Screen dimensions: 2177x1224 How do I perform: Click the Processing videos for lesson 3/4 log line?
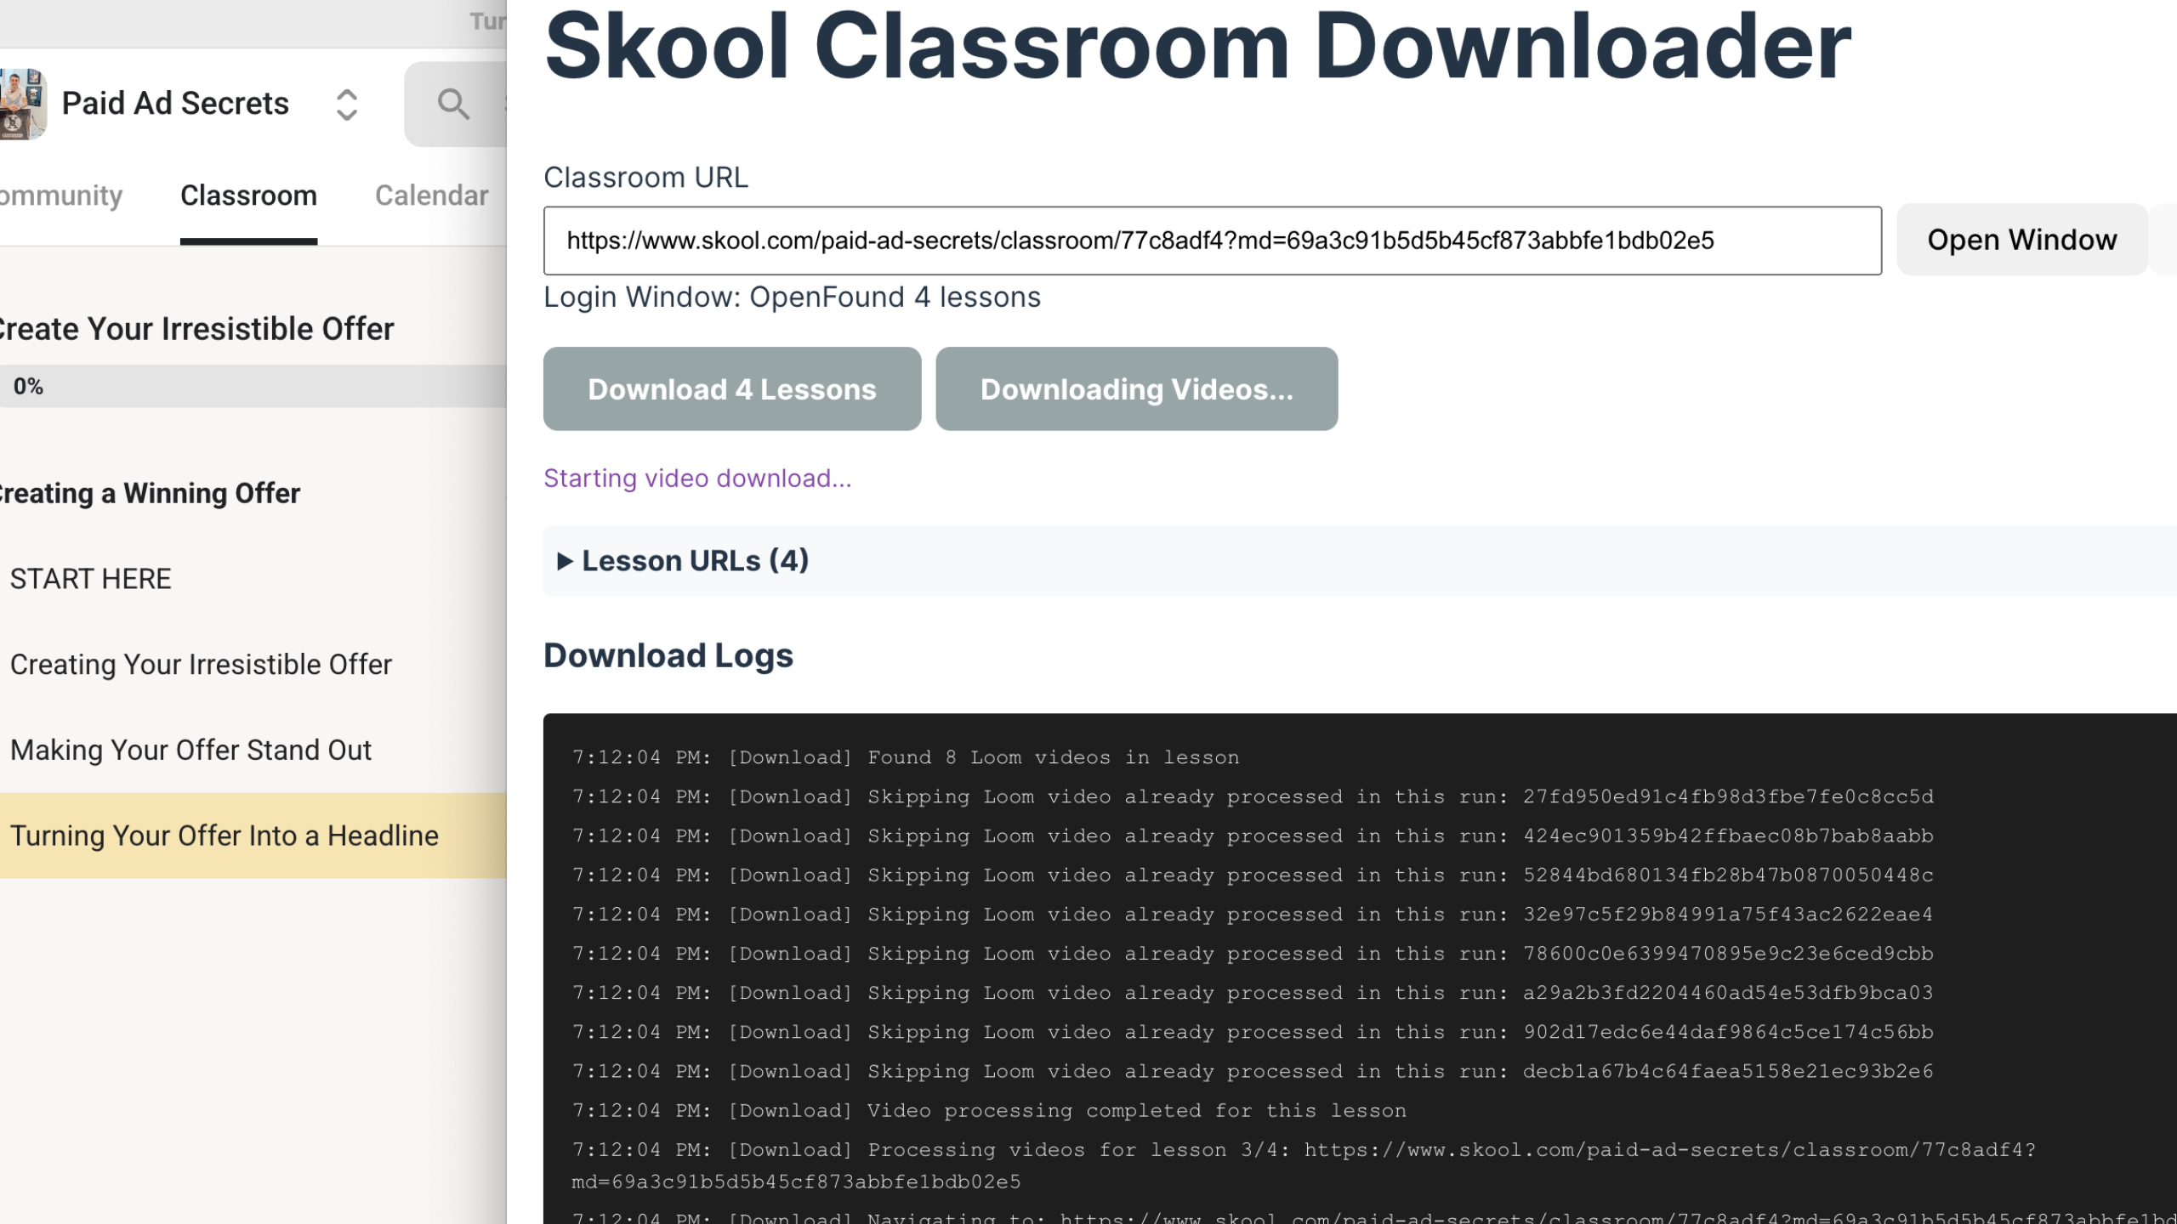click(1304, 1165)
